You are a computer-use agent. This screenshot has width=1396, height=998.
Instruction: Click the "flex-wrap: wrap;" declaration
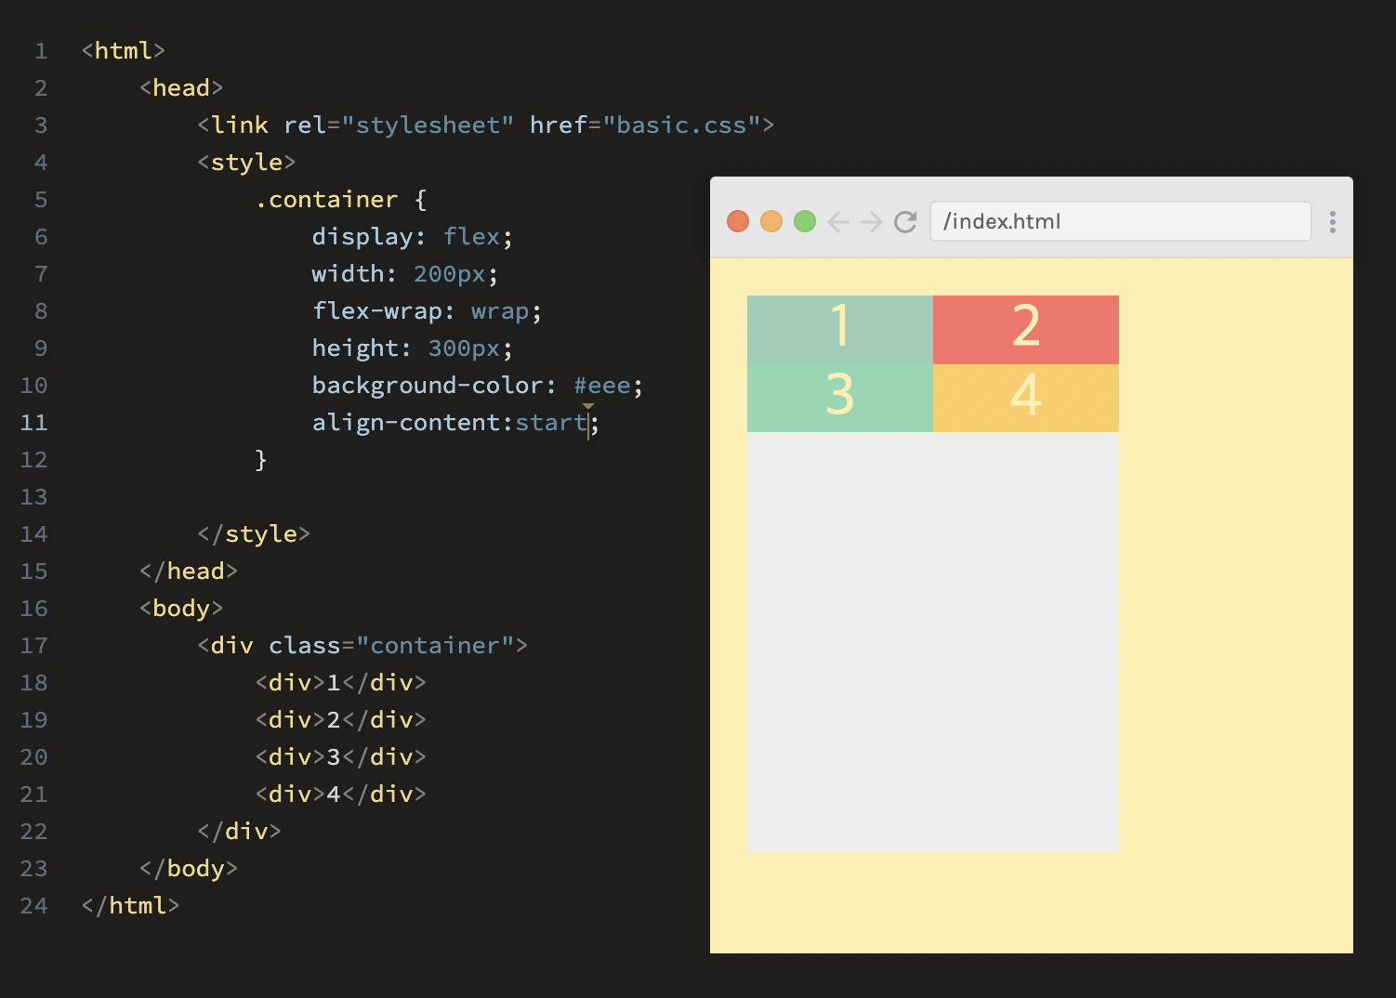point(427,311)
